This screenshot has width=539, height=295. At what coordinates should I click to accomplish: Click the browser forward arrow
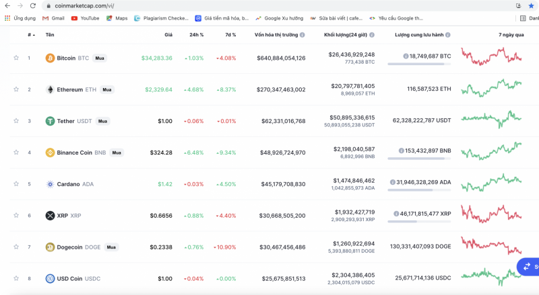pyautogui.click(x=20, y=6)
